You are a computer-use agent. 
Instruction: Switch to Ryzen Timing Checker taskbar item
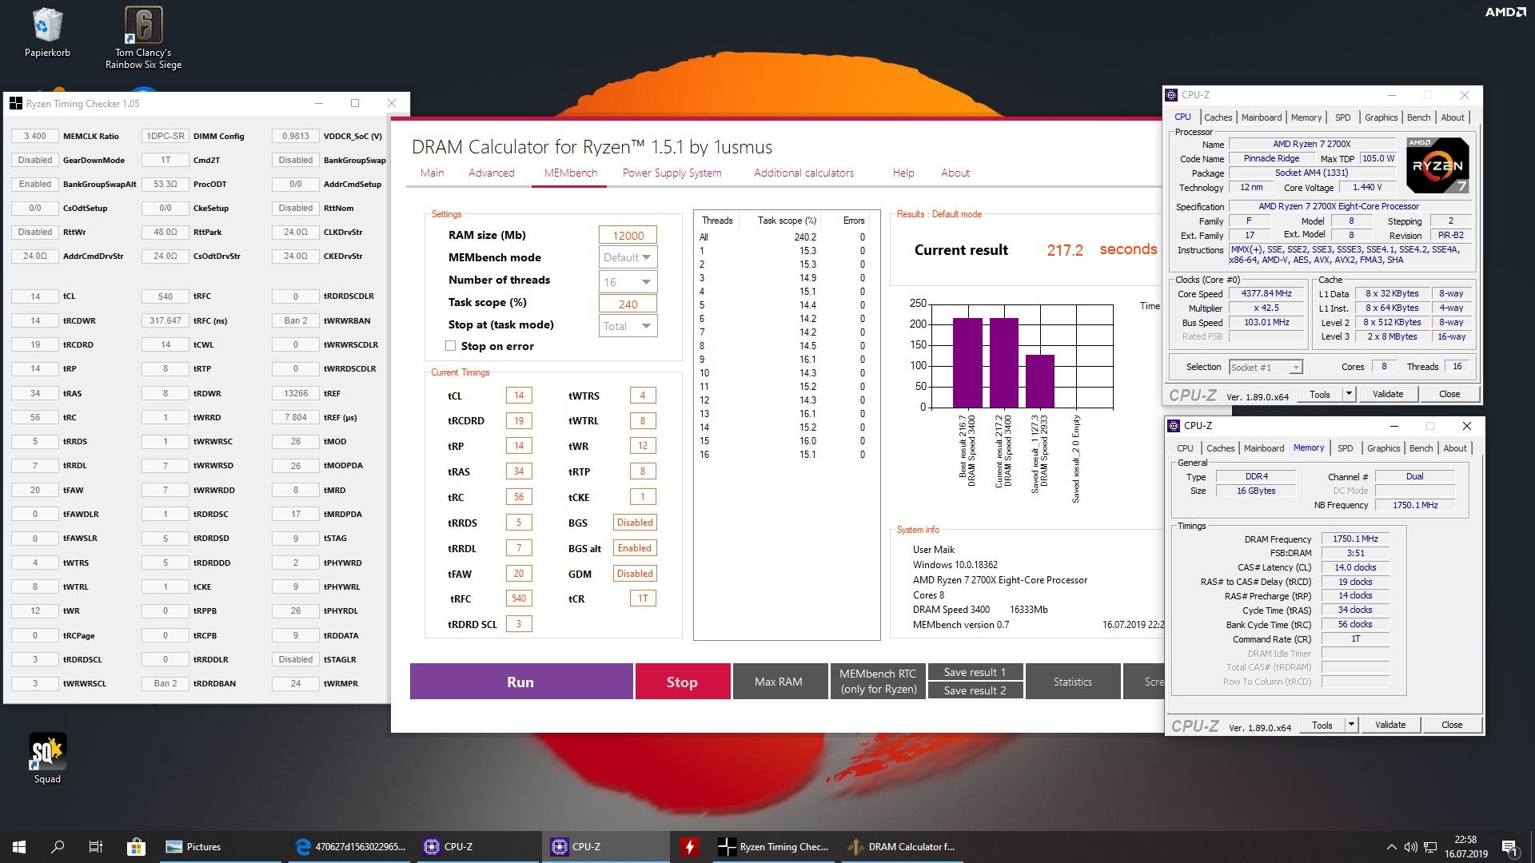pyautogui.click(x=774, y=847)
